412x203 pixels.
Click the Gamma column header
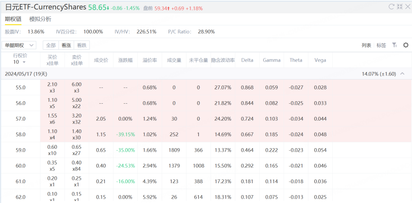[x=272, y=60]
